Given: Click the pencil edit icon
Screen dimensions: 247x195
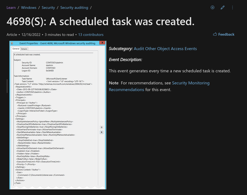Looking at the screenshot, I should [x=223, y=7].
